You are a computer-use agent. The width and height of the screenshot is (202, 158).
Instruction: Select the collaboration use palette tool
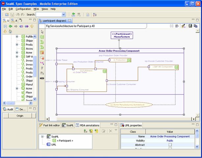click(42, 58)
